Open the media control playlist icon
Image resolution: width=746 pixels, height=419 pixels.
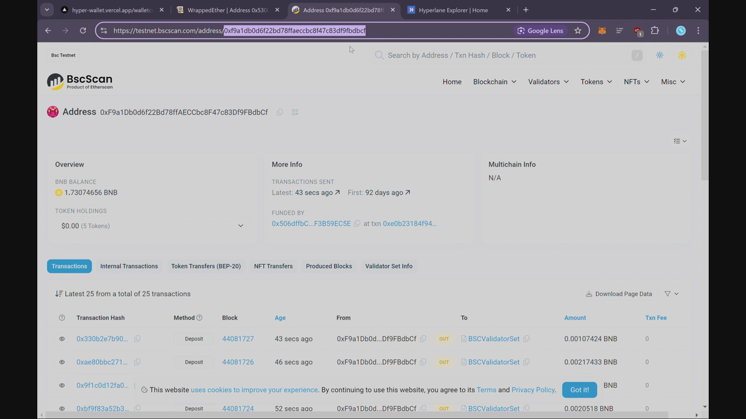620,30
